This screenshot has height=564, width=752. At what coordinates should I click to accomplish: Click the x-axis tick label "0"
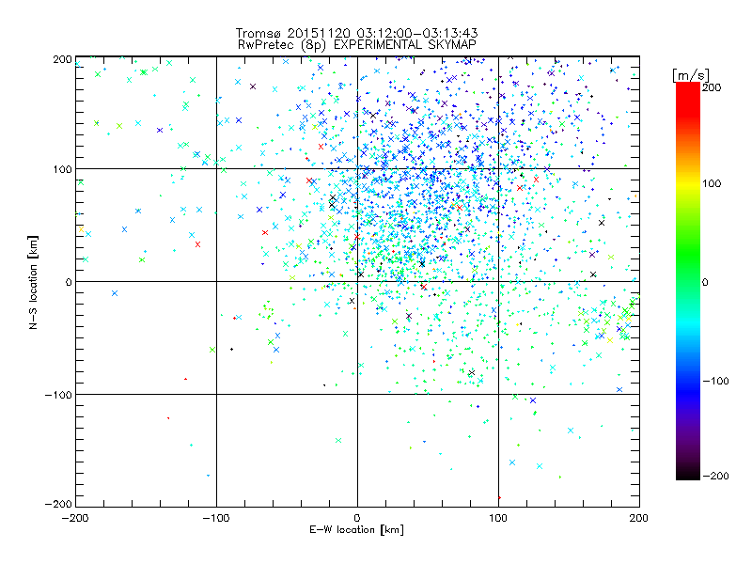tap(357, 518)
